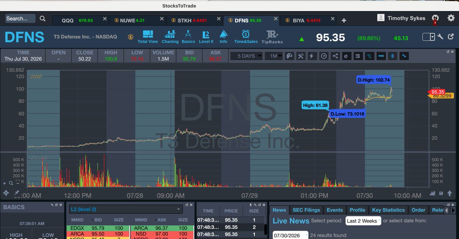The image size is (459, 239).
Task: Open the SEC Filings tab
Action: tap(306, 210)
